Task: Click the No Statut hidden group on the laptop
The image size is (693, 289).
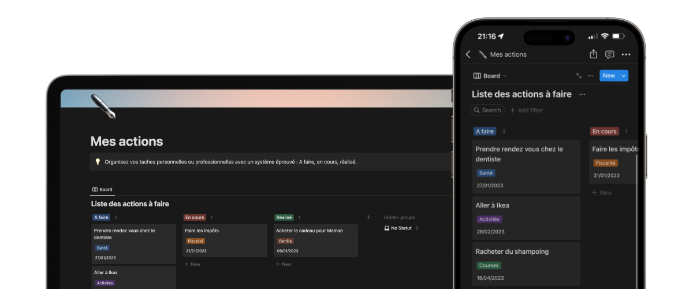Action: (x=401, y=228)
